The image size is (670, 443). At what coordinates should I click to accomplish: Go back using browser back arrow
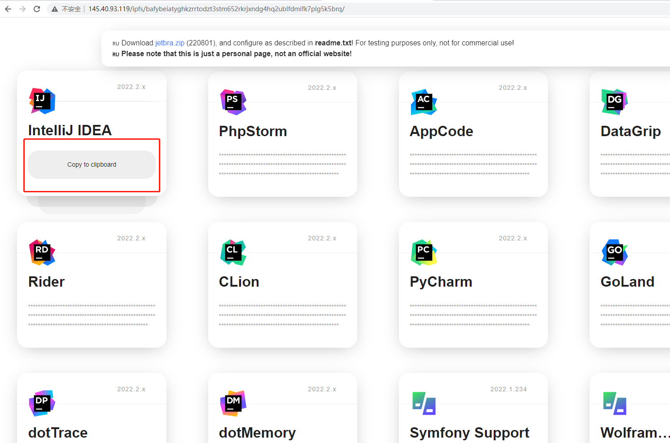[x=8, y=9]
